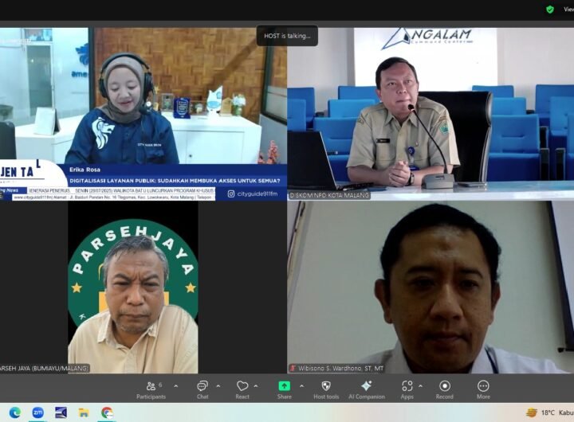
Task: Open the Participants panel
Action: pos(151,389)
